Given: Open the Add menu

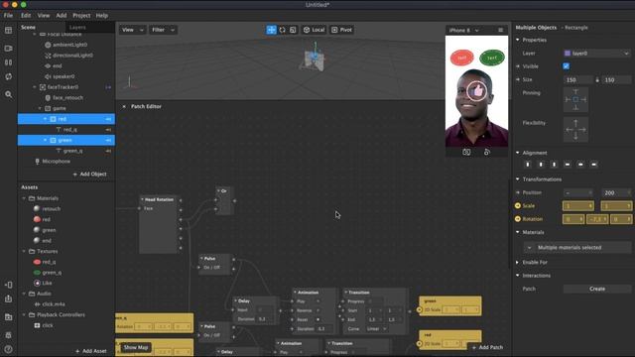Looking at the screenshot, I should (62, 16).
